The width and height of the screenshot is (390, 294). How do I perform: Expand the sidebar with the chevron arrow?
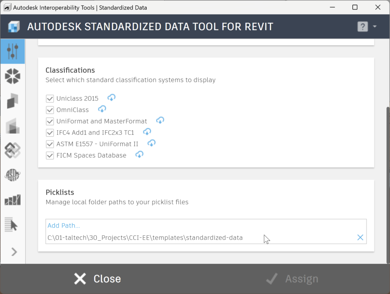14,252
